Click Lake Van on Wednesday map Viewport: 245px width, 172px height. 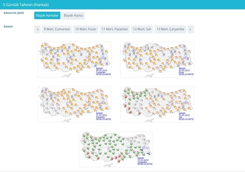point(144,148)
